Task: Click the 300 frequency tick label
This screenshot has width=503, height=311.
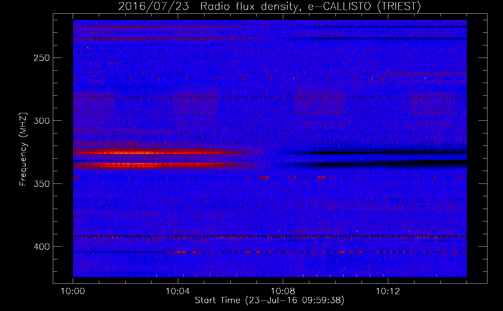Action: tap(41, 121)
